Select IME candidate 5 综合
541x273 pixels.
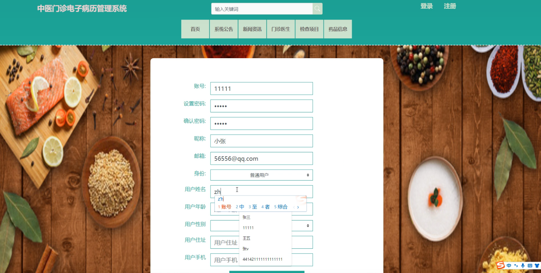[x=281, y=207]
